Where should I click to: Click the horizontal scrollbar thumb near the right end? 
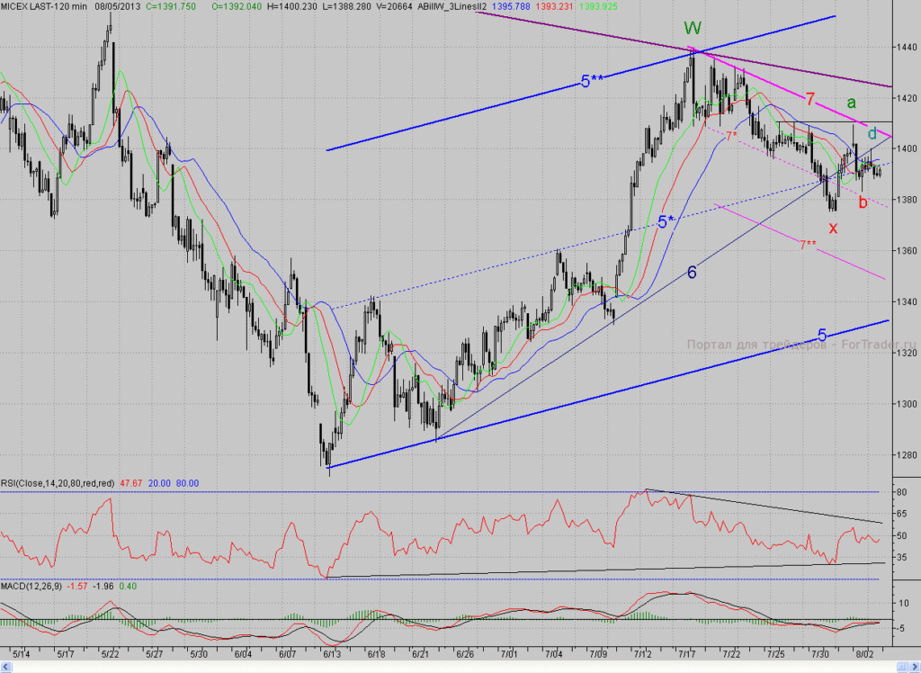[x=902, y=667]
